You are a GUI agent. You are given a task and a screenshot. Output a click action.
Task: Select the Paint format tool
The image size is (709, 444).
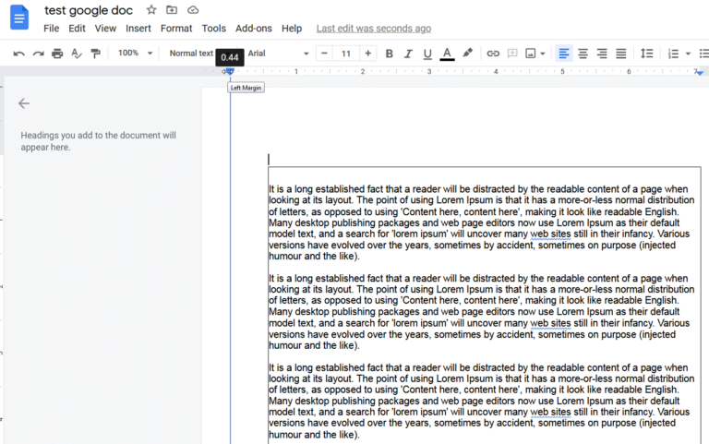click(95, 54)
